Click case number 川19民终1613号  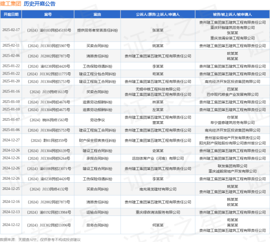coord(49,92)
